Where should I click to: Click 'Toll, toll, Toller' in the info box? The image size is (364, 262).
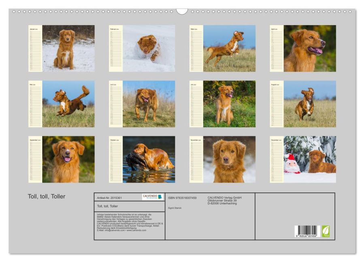(x=107, y=206)
